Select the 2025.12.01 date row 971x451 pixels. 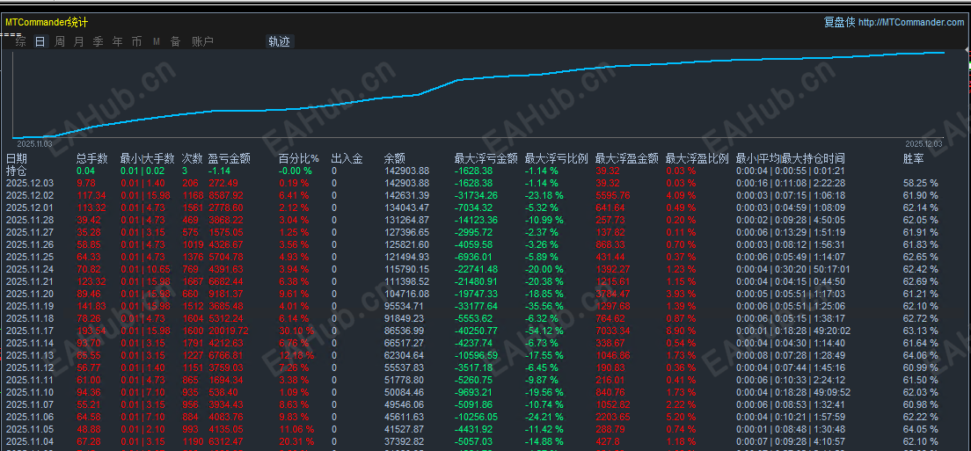(30, 207)
